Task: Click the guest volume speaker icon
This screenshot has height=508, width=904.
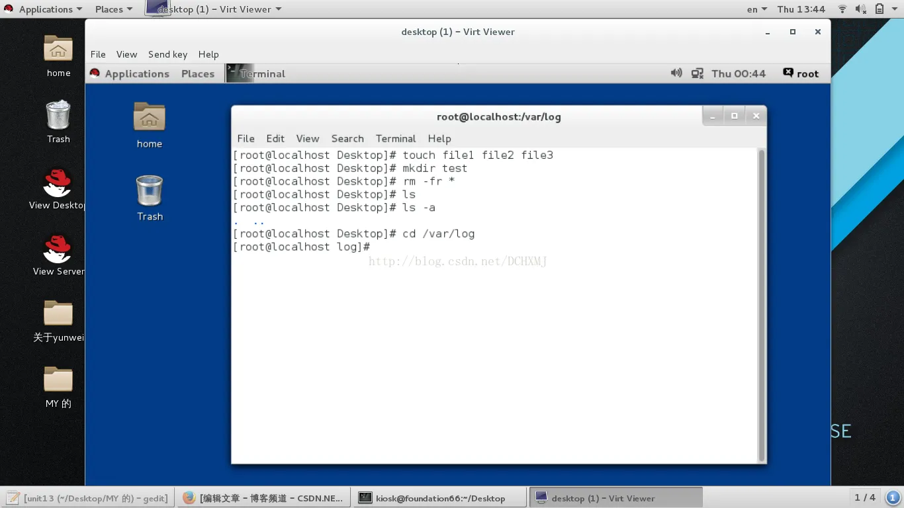Action: tap(676, 73)
